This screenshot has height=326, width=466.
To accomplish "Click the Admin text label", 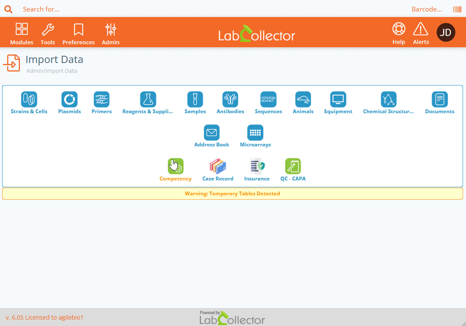I will [111, 42].
